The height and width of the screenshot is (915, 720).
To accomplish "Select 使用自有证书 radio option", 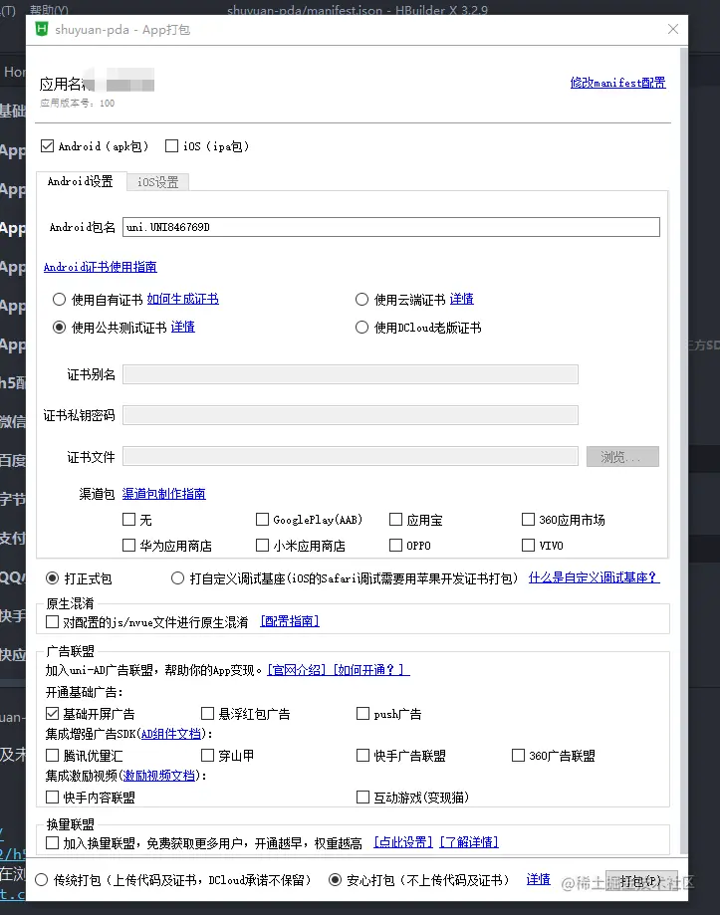I will (x=59, y=300).
